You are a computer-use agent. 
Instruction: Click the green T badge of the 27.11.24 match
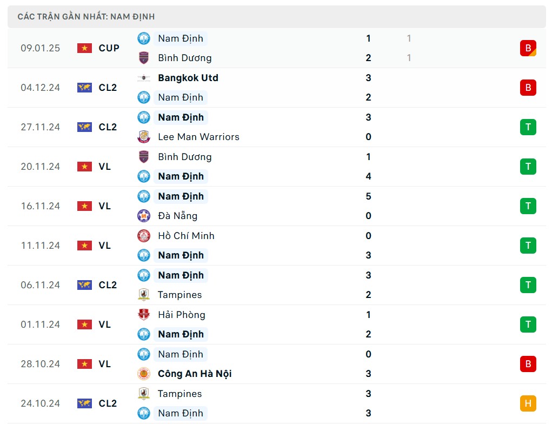[x=528, y=127]
